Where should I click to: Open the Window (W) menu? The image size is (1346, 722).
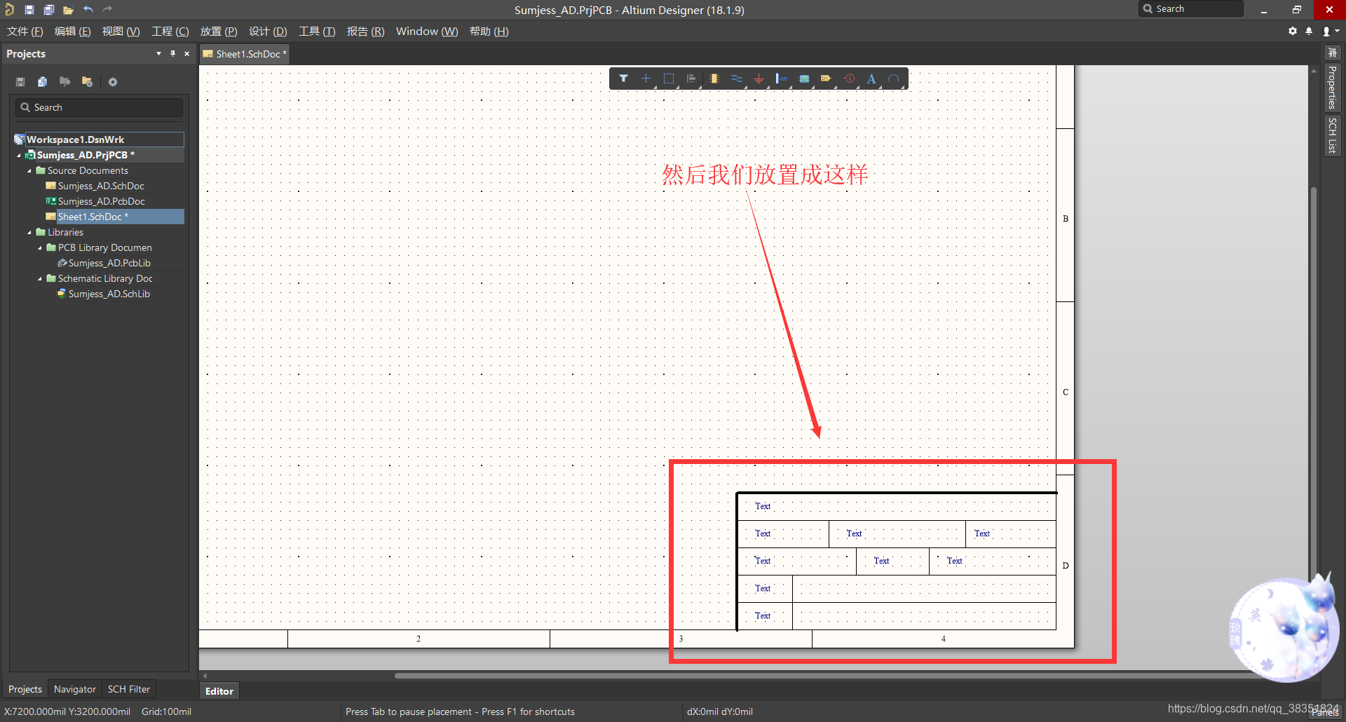[427, 32]
